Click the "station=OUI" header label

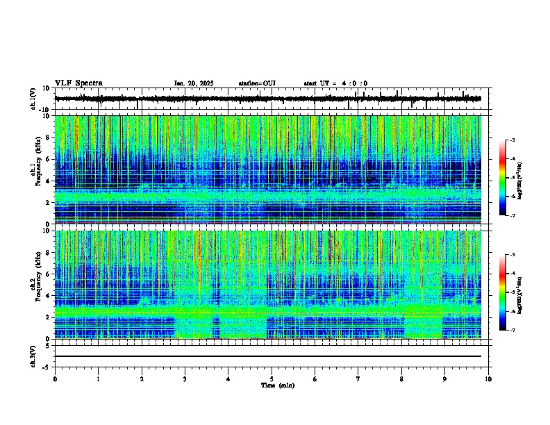[257, 83]
